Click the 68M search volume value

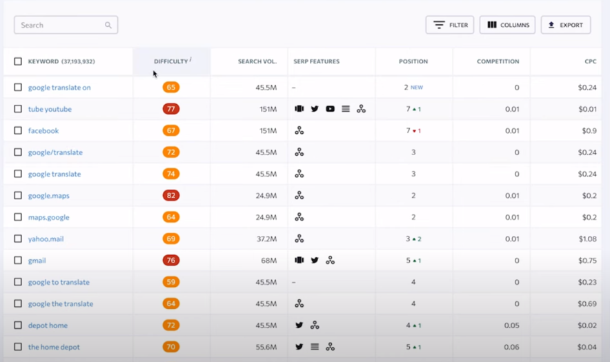click(269, 261)
